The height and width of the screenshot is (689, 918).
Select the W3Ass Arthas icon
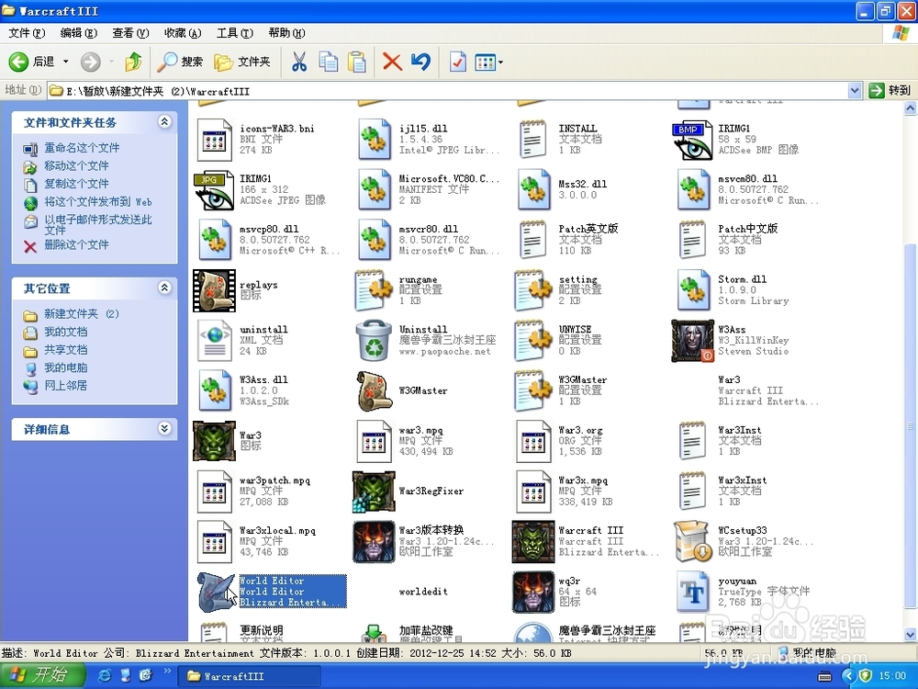[x=692, y=341]
